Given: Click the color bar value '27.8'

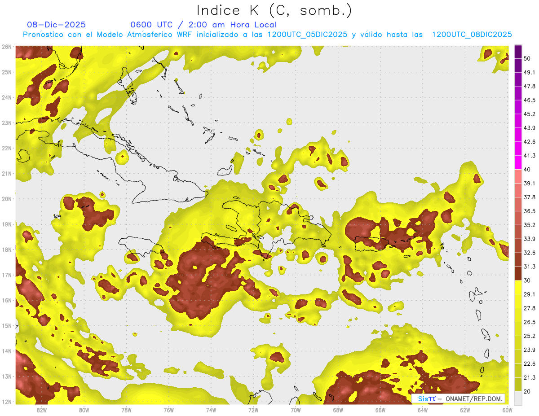Looking at the screenshot, I should (x=529, y=308).
